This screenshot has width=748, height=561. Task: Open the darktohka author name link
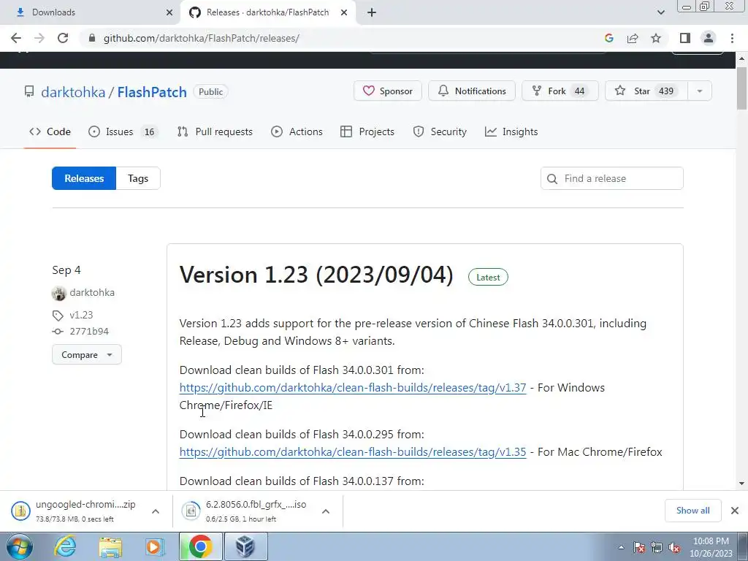click(x=92, y=292)
